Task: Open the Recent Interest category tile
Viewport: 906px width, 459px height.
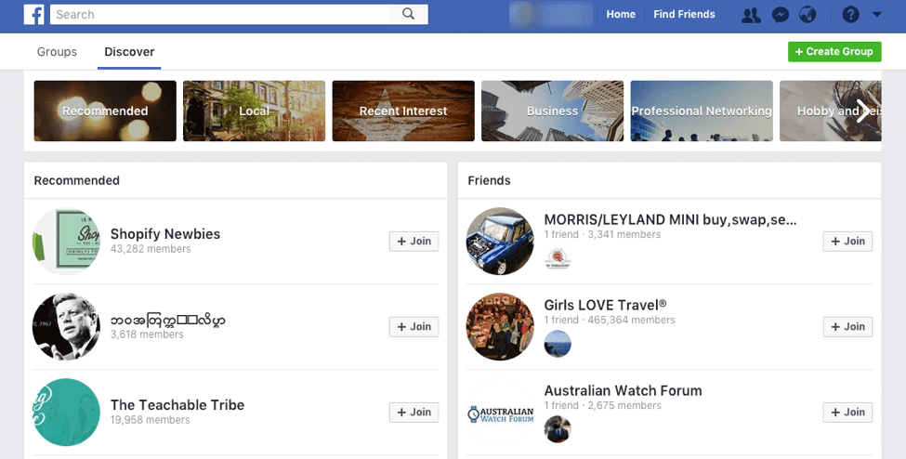Action: tap(403, 111)
